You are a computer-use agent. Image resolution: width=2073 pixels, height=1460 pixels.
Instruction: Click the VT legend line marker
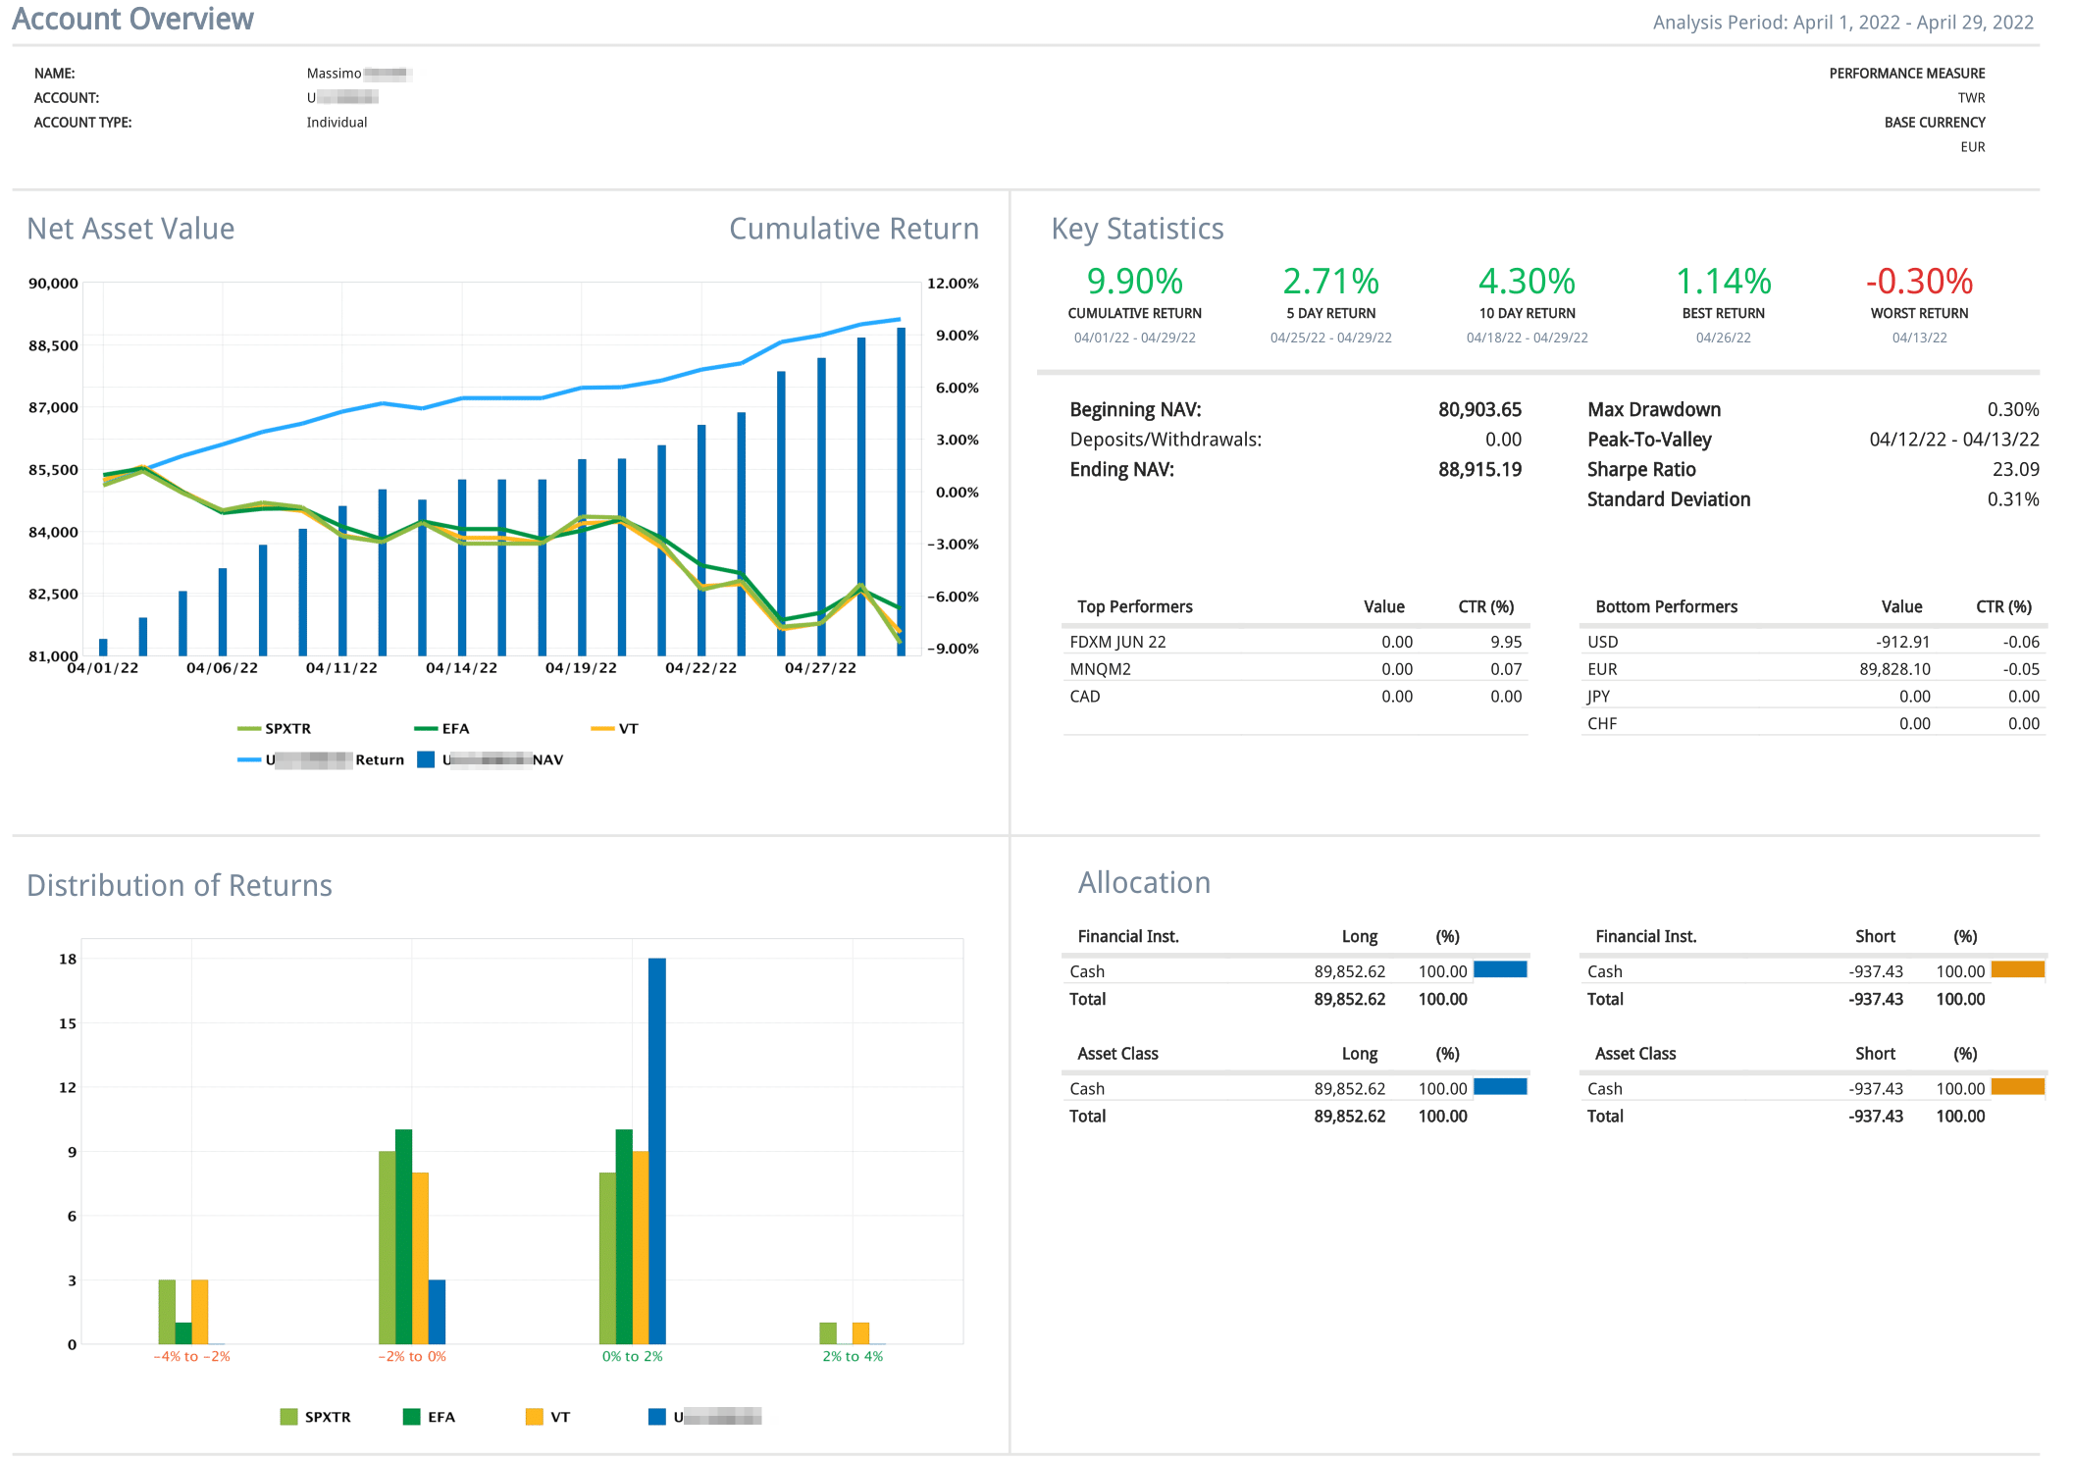click(x=602, y=729)
